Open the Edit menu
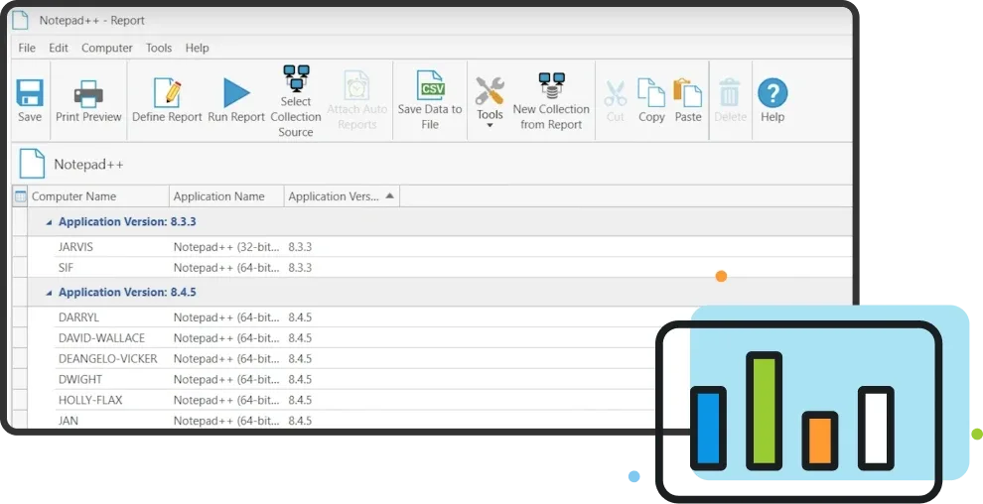Viewport: 983px width, 504px height. (59, 48)
